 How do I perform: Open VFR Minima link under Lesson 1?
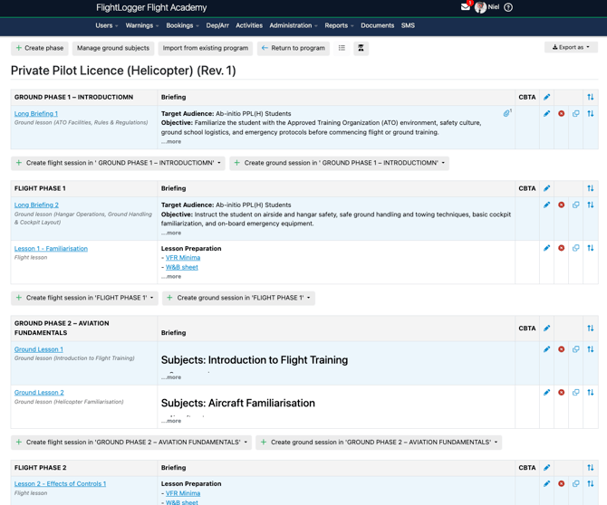183,258
